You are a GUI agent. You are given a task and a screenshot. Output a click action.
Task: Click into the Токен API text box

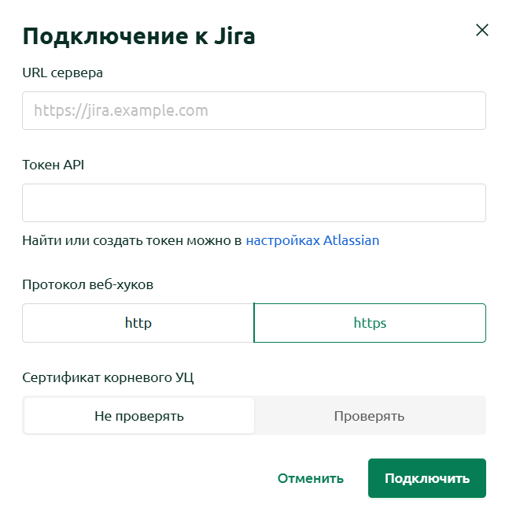tap(254, 202)
